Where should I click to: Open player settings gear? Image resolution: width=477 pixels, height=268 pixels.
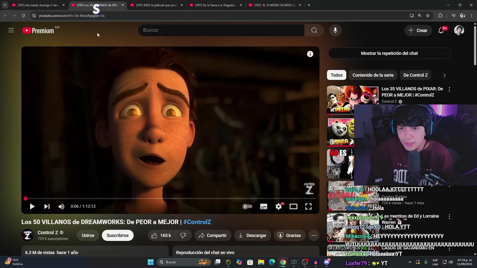(x=279, y=206)
